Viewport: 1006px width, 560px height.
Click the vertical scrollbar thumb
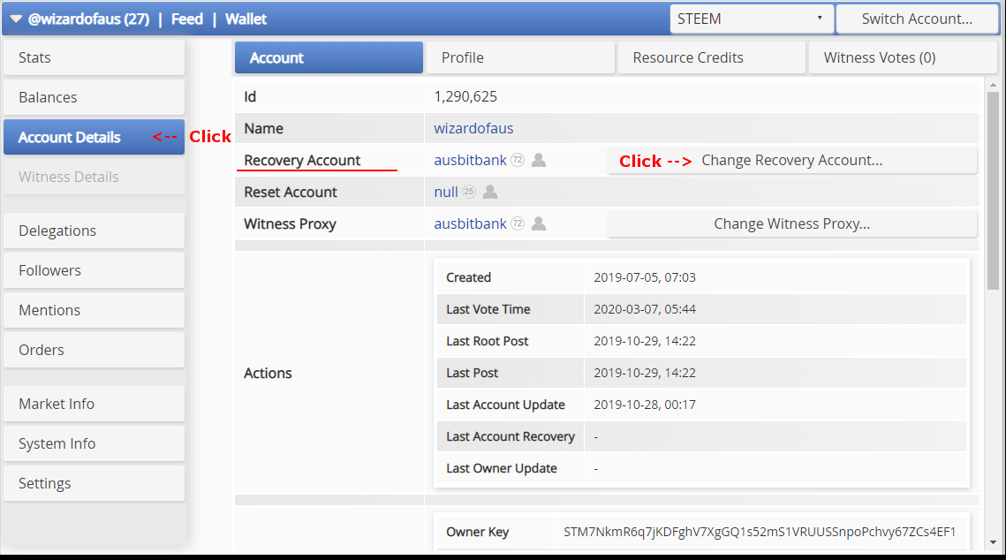point(993,190)
